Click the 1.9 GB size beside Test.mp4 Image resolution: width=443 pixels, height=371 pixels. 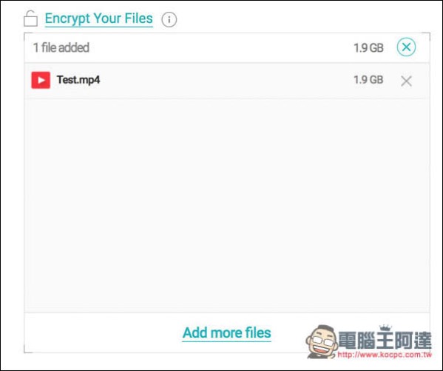tap(368, 80)
